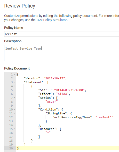This screenshot has height=152, width=119.
Task: Collapse the Action array fold on line 7
Action: pos(14,98)
